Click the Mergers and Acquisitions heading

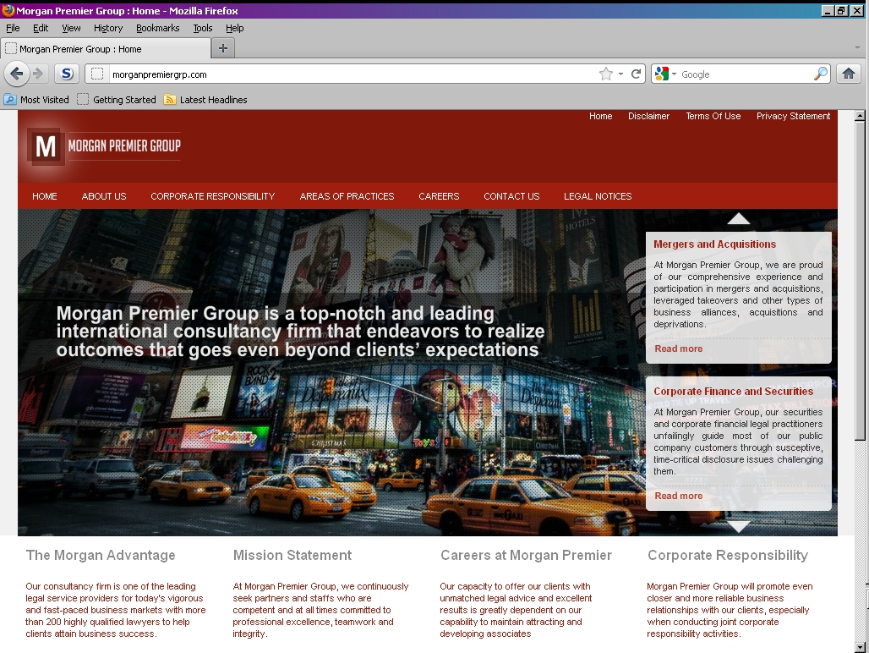714,244
